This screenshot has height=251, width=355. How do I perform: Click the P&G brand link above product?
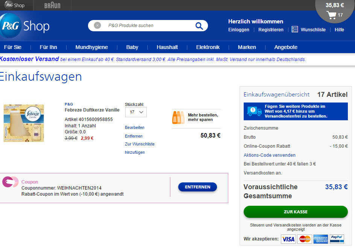tap(69, 104)
